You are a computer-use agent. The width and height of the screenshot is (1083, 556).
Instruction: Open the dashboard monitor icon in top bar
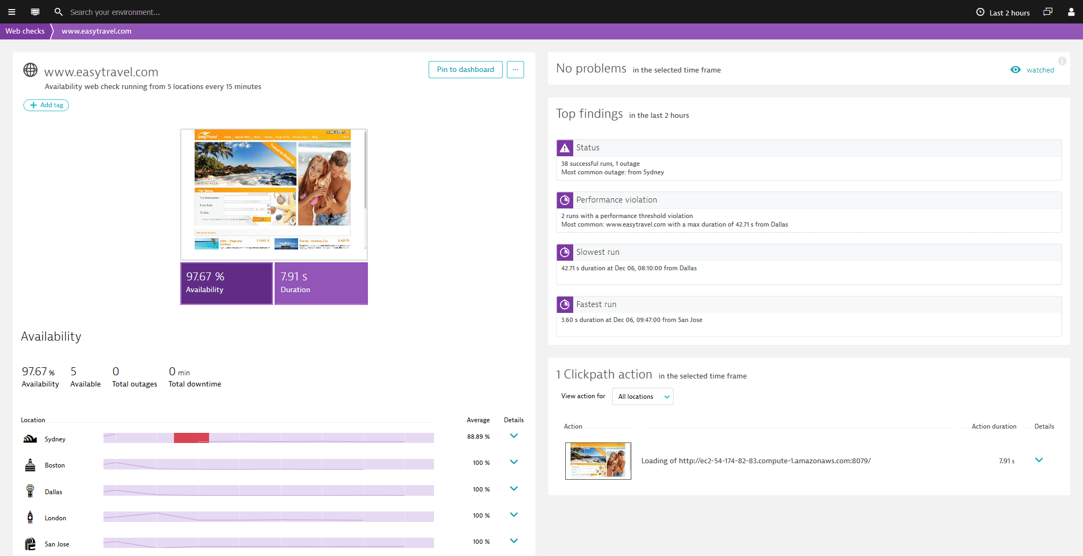[x=35, y=12]
